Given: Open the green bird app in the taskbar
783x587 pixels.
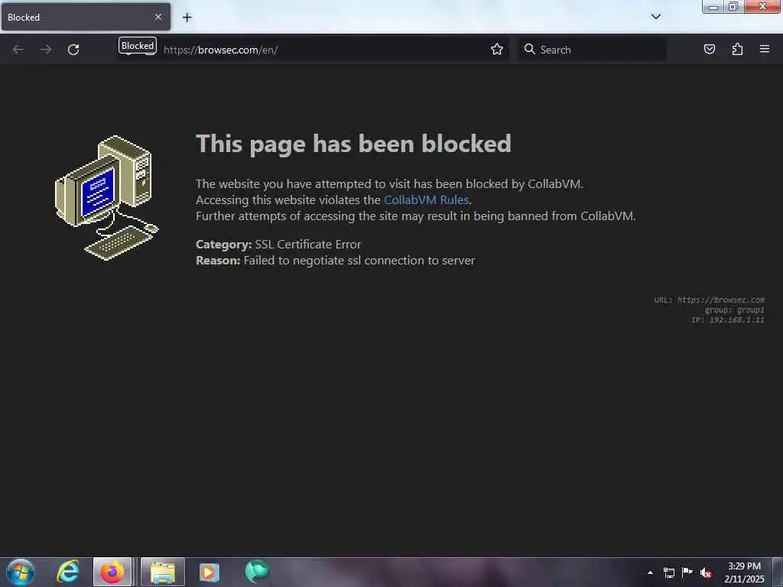Looking at the screenshot, I should 257,572.
